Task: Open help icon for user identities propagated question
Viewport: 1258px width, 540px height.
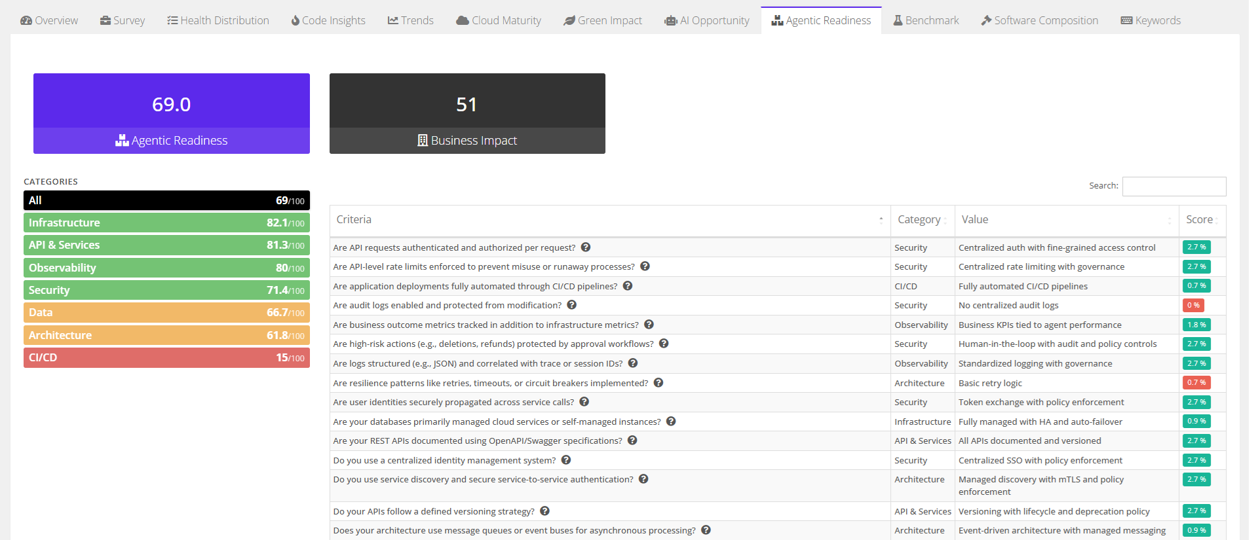Action: tap(584, 402)
